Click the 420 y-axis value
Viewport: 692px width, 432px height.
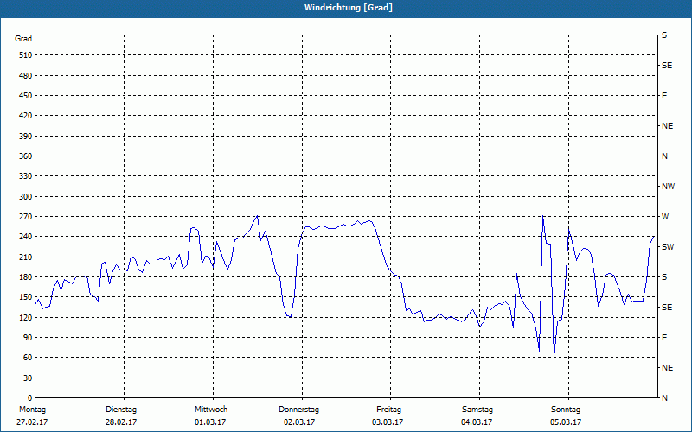26,116
